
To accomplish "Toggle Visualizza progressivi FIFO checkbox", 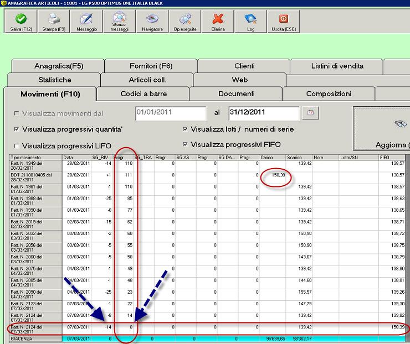I will (x=185, y=145).
